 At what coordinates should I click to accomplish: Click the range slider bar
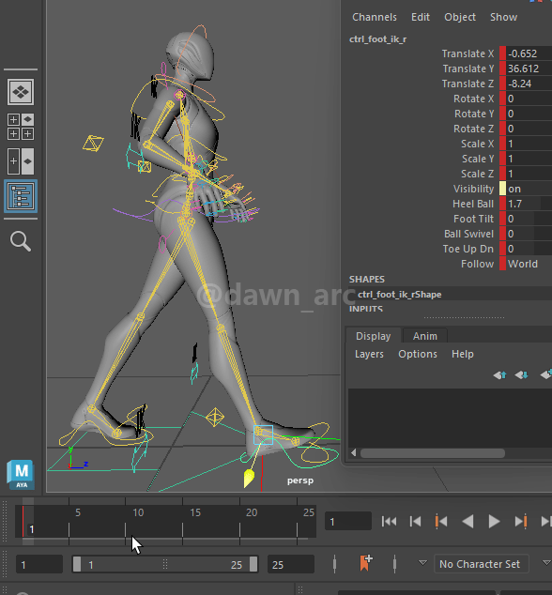point(165,564)
